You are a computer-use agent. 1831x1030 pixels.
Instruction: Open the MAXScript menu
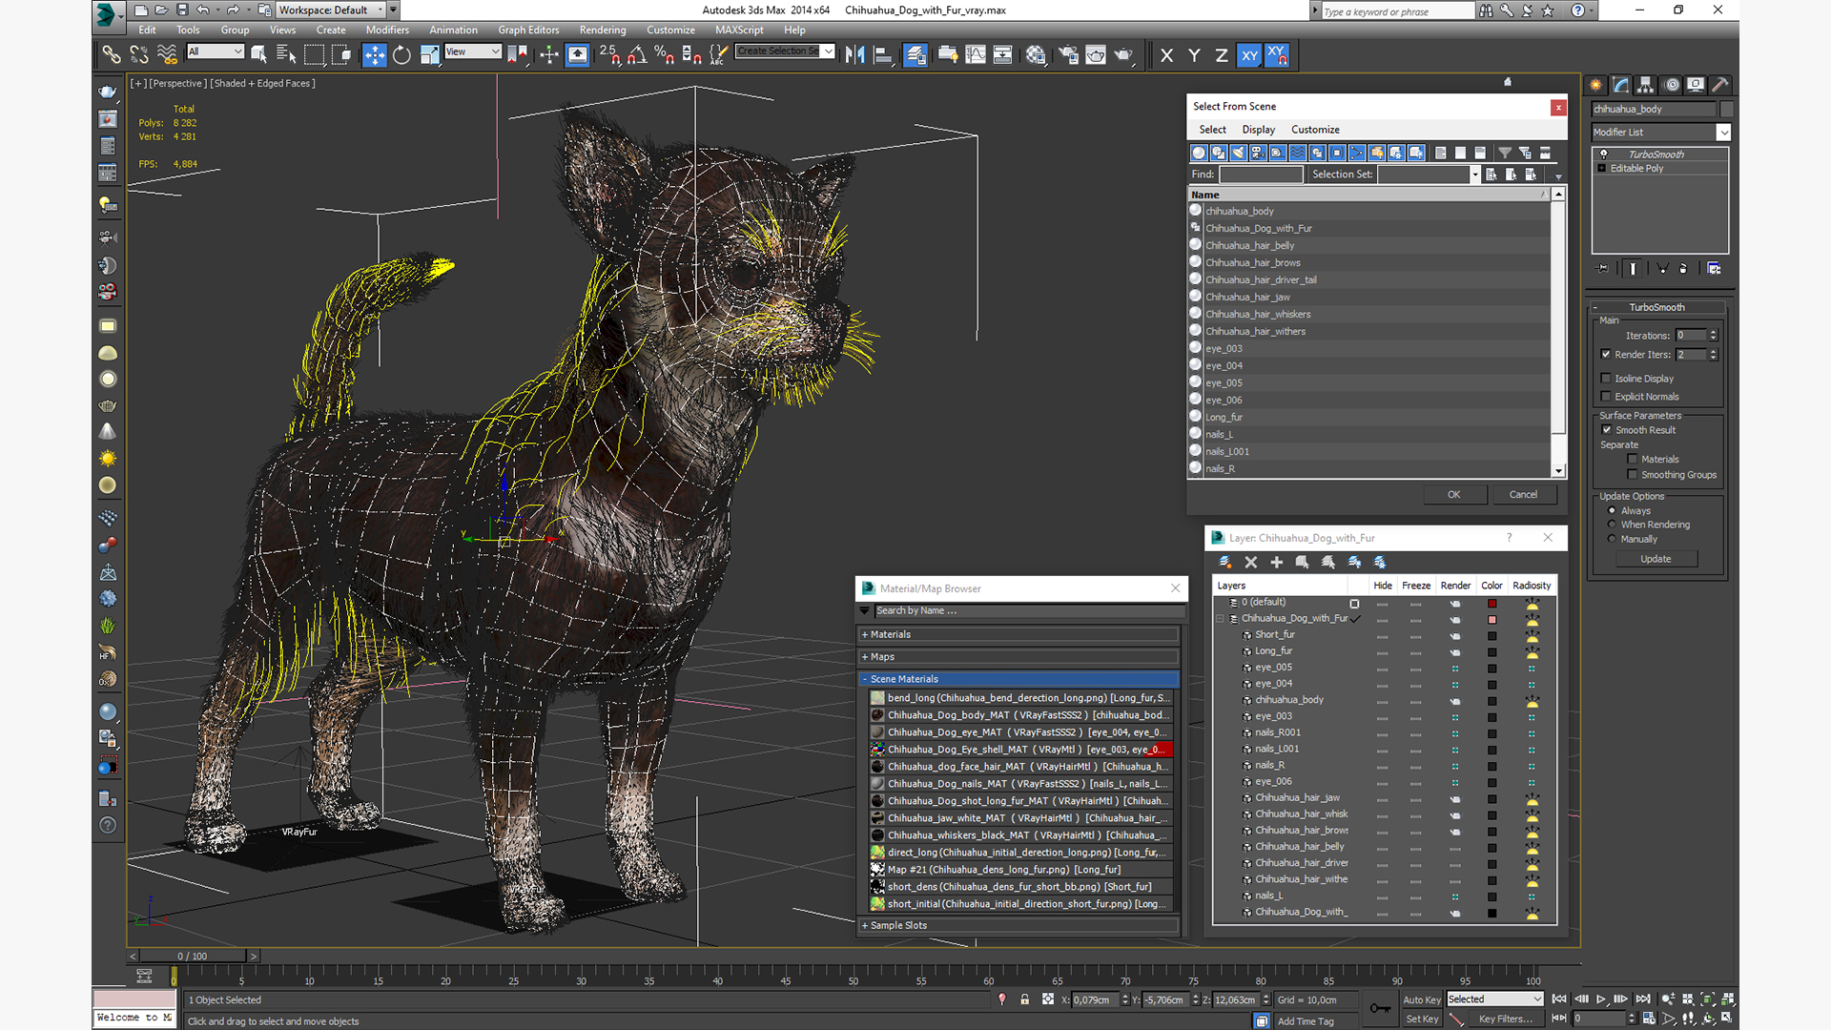[x=739, y=30]
